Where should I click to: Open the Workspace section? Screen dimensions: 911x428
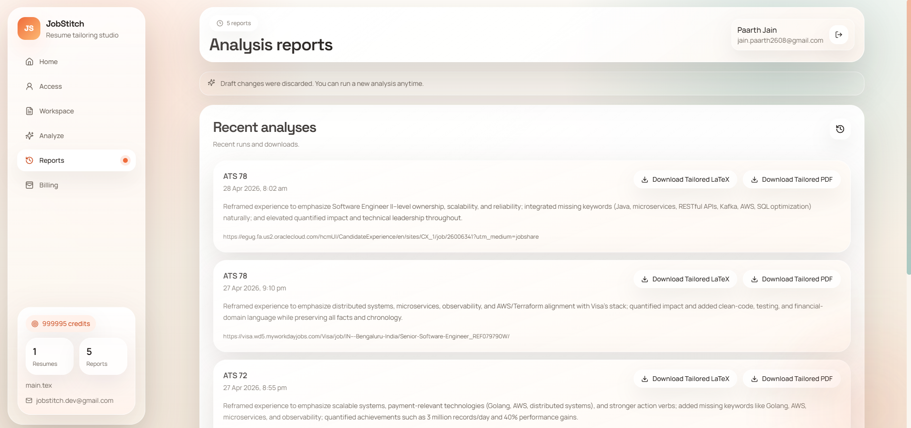(76, 111)
